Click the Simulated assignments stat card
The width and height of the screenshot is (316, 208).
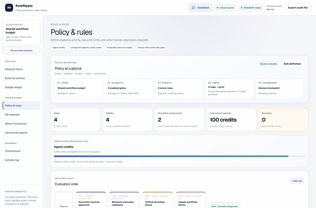(x=179, y=119)
